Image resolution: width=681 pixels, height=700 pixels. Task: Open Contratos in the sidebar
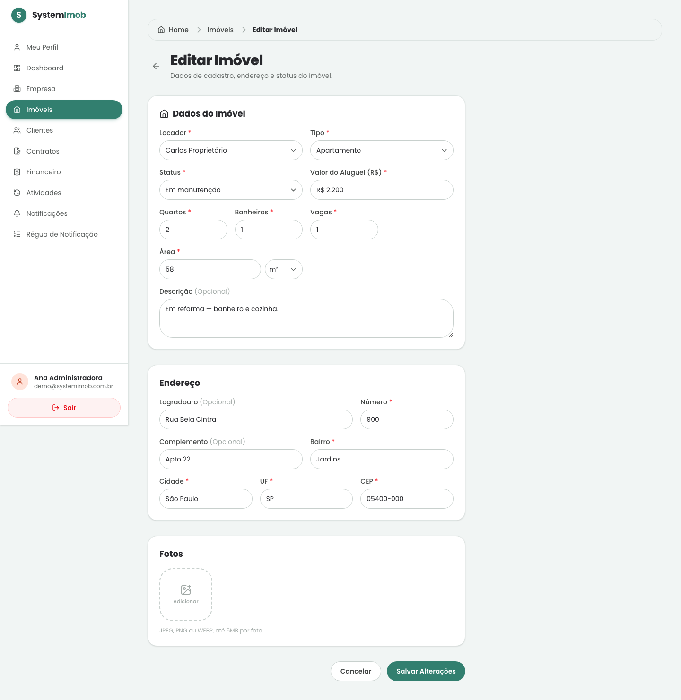point(64,151)
